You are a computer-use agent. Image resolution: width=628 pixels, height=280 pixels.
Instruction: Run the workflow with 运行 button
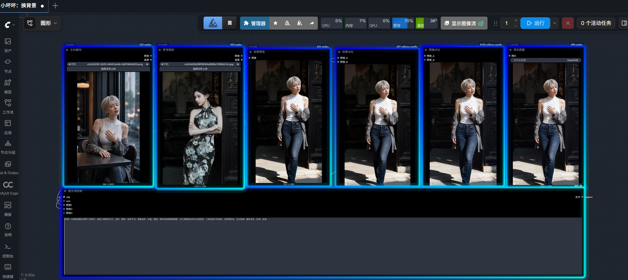[535, 23]
